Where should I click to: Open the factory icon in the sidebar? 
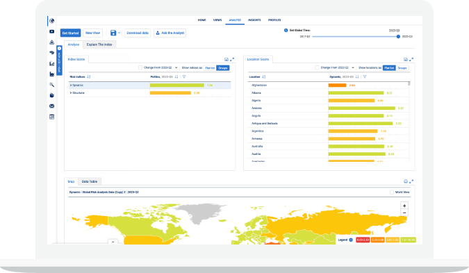point(51,74)
